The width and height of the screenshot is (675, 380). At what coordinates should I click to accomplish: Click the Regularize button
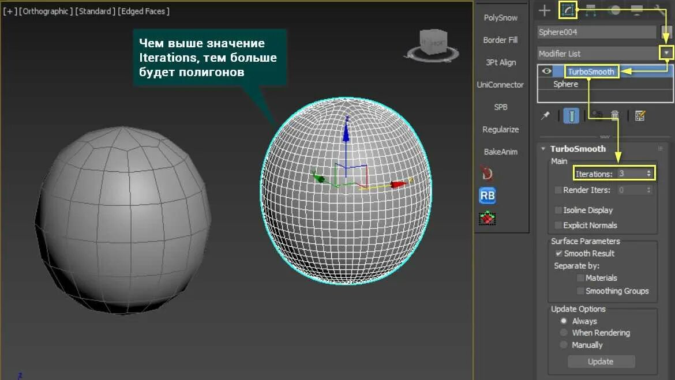pos(501,130)
